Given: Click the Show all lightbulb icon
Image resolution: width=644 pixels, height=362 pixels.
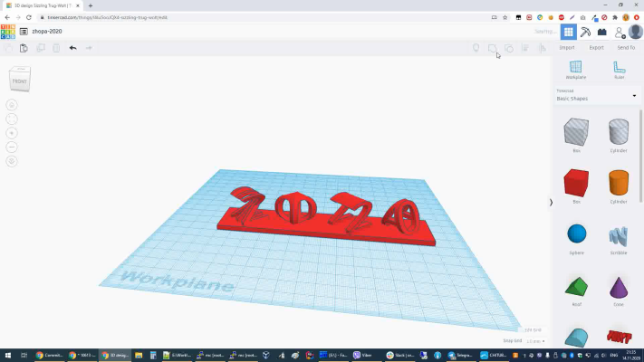Looking at the screenshot, I should point(476,48).
